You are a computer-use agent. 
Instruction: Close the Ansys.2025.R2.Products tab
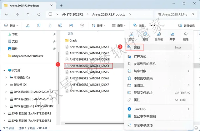(x=51, y=5)
